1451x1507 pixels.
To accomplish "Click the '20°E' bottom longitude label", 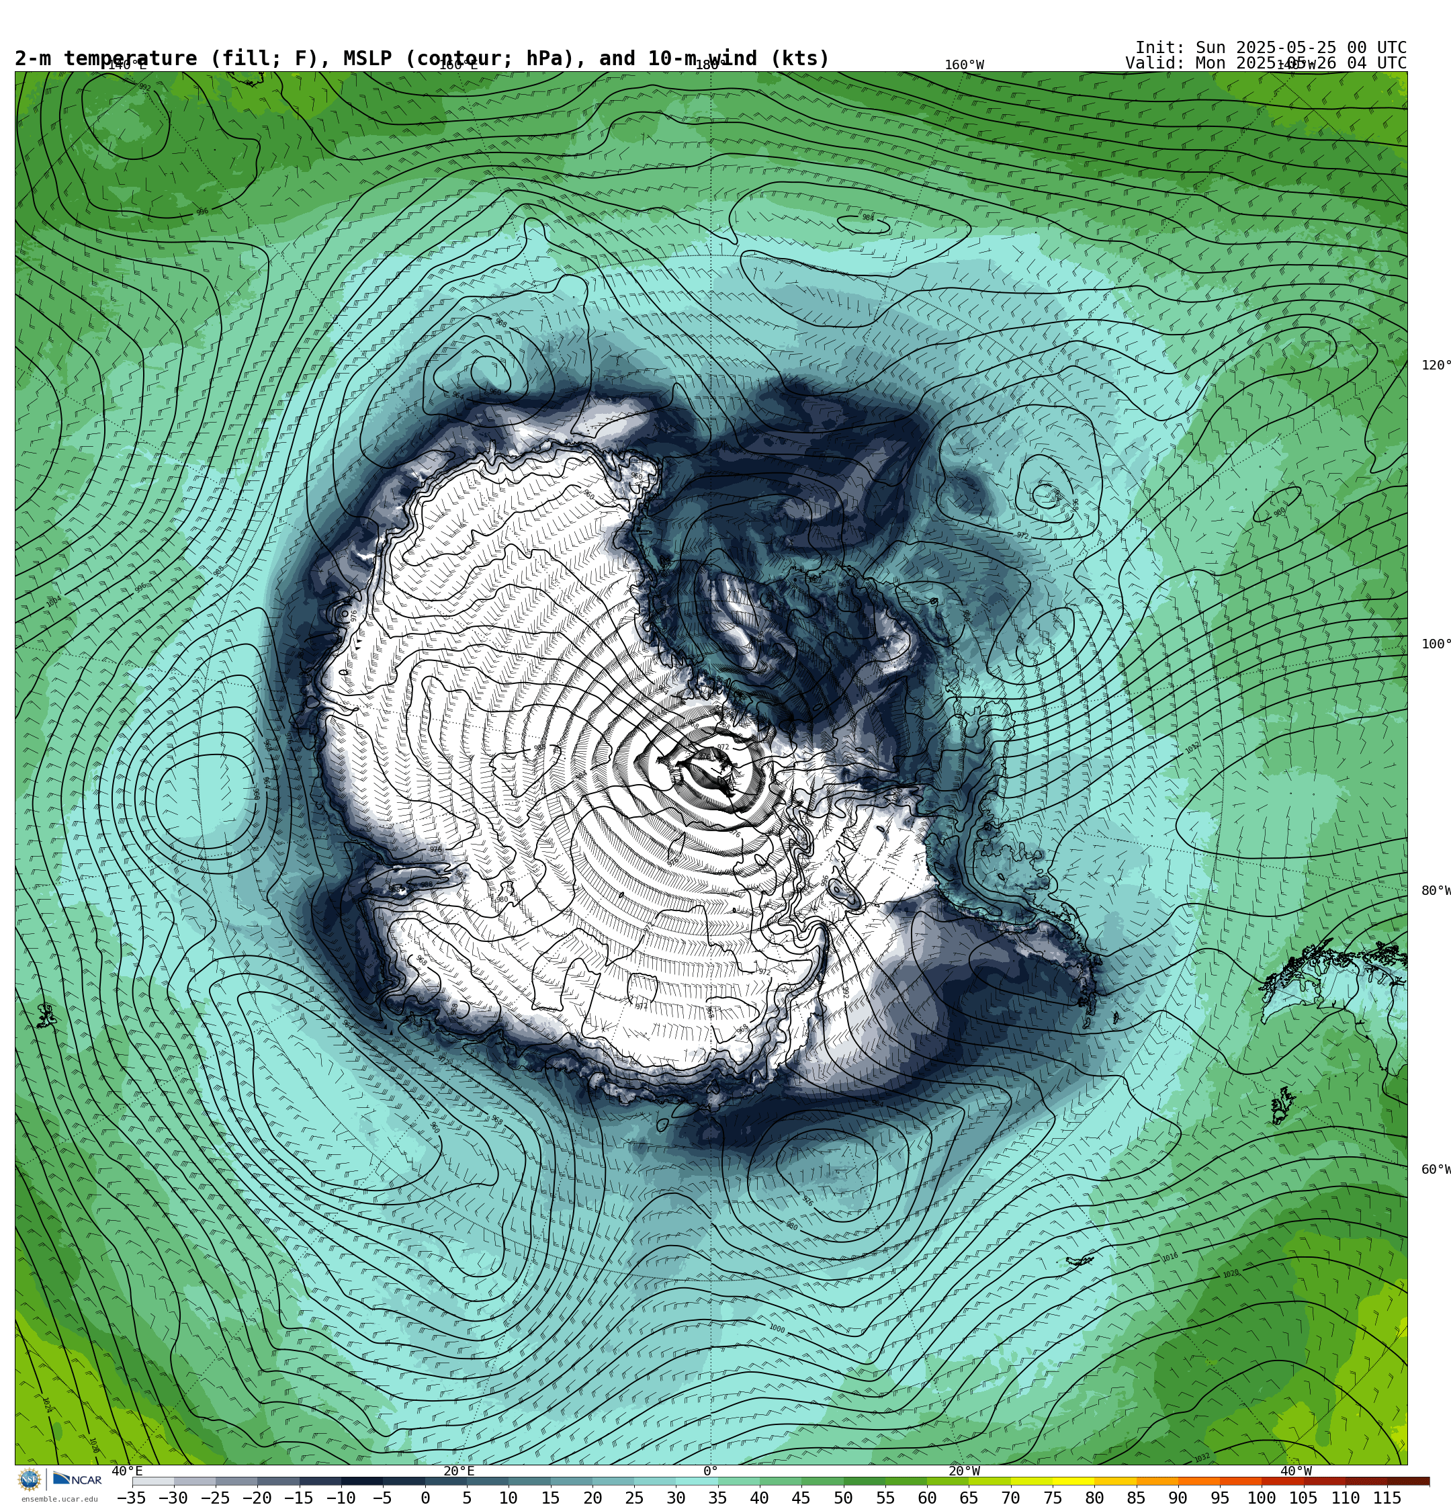I will click(458, 1471).
